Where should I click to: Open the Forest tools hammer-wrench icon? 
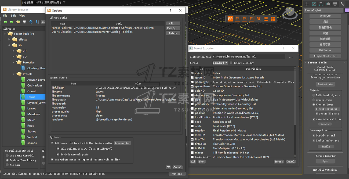click(259, 19)
